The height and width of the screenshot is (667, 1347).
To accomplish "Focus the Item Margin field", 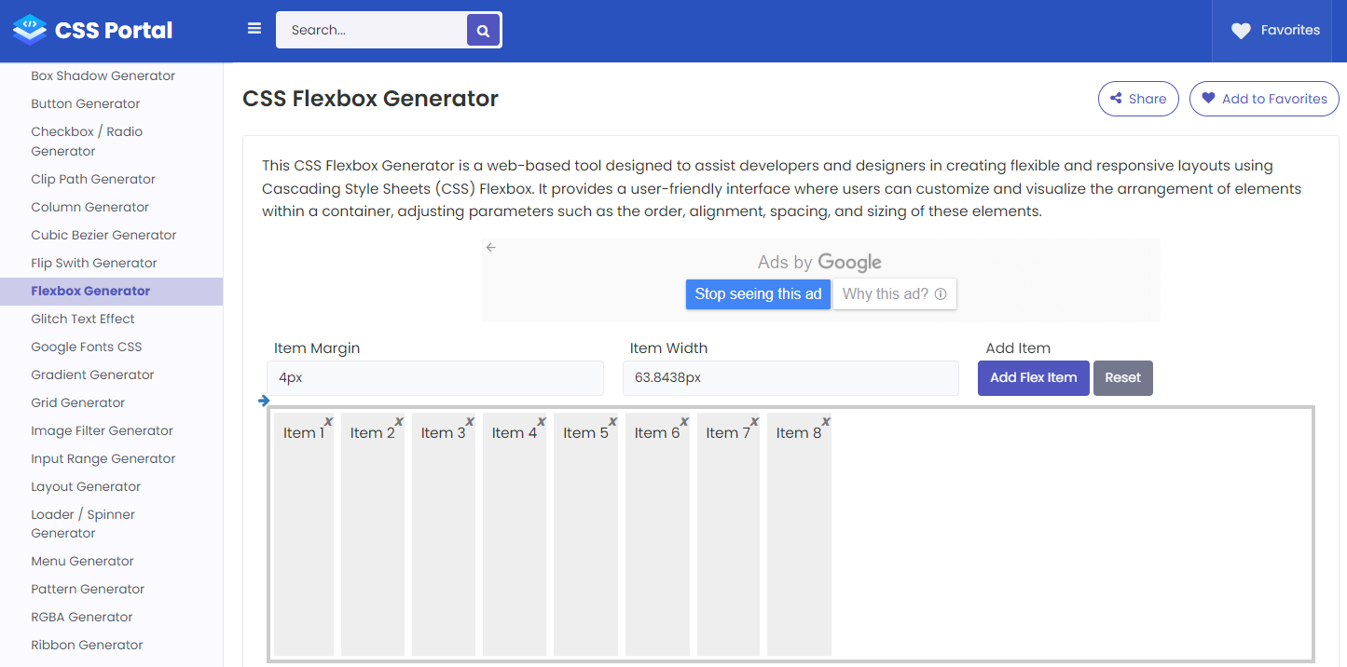I will tap(434, 378).
